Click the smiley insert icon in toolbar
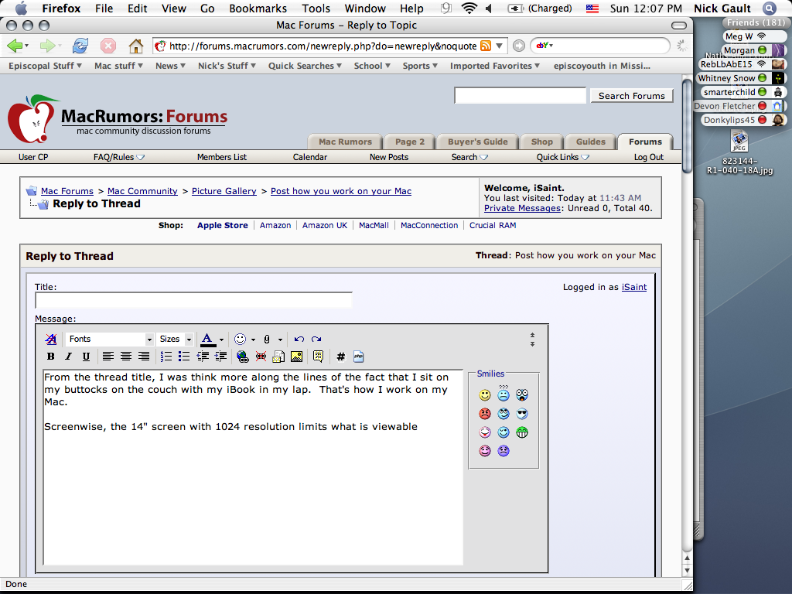This screenshot has height=594, width=792. coord(241,339)
